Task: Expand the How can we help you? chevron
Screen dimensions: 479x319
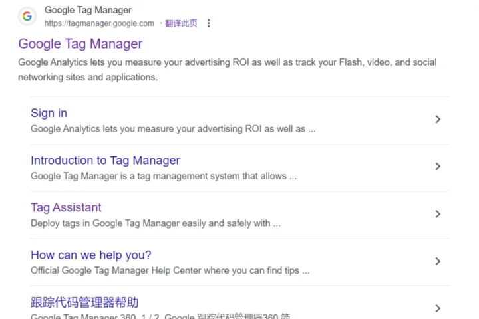Action: 438,261
